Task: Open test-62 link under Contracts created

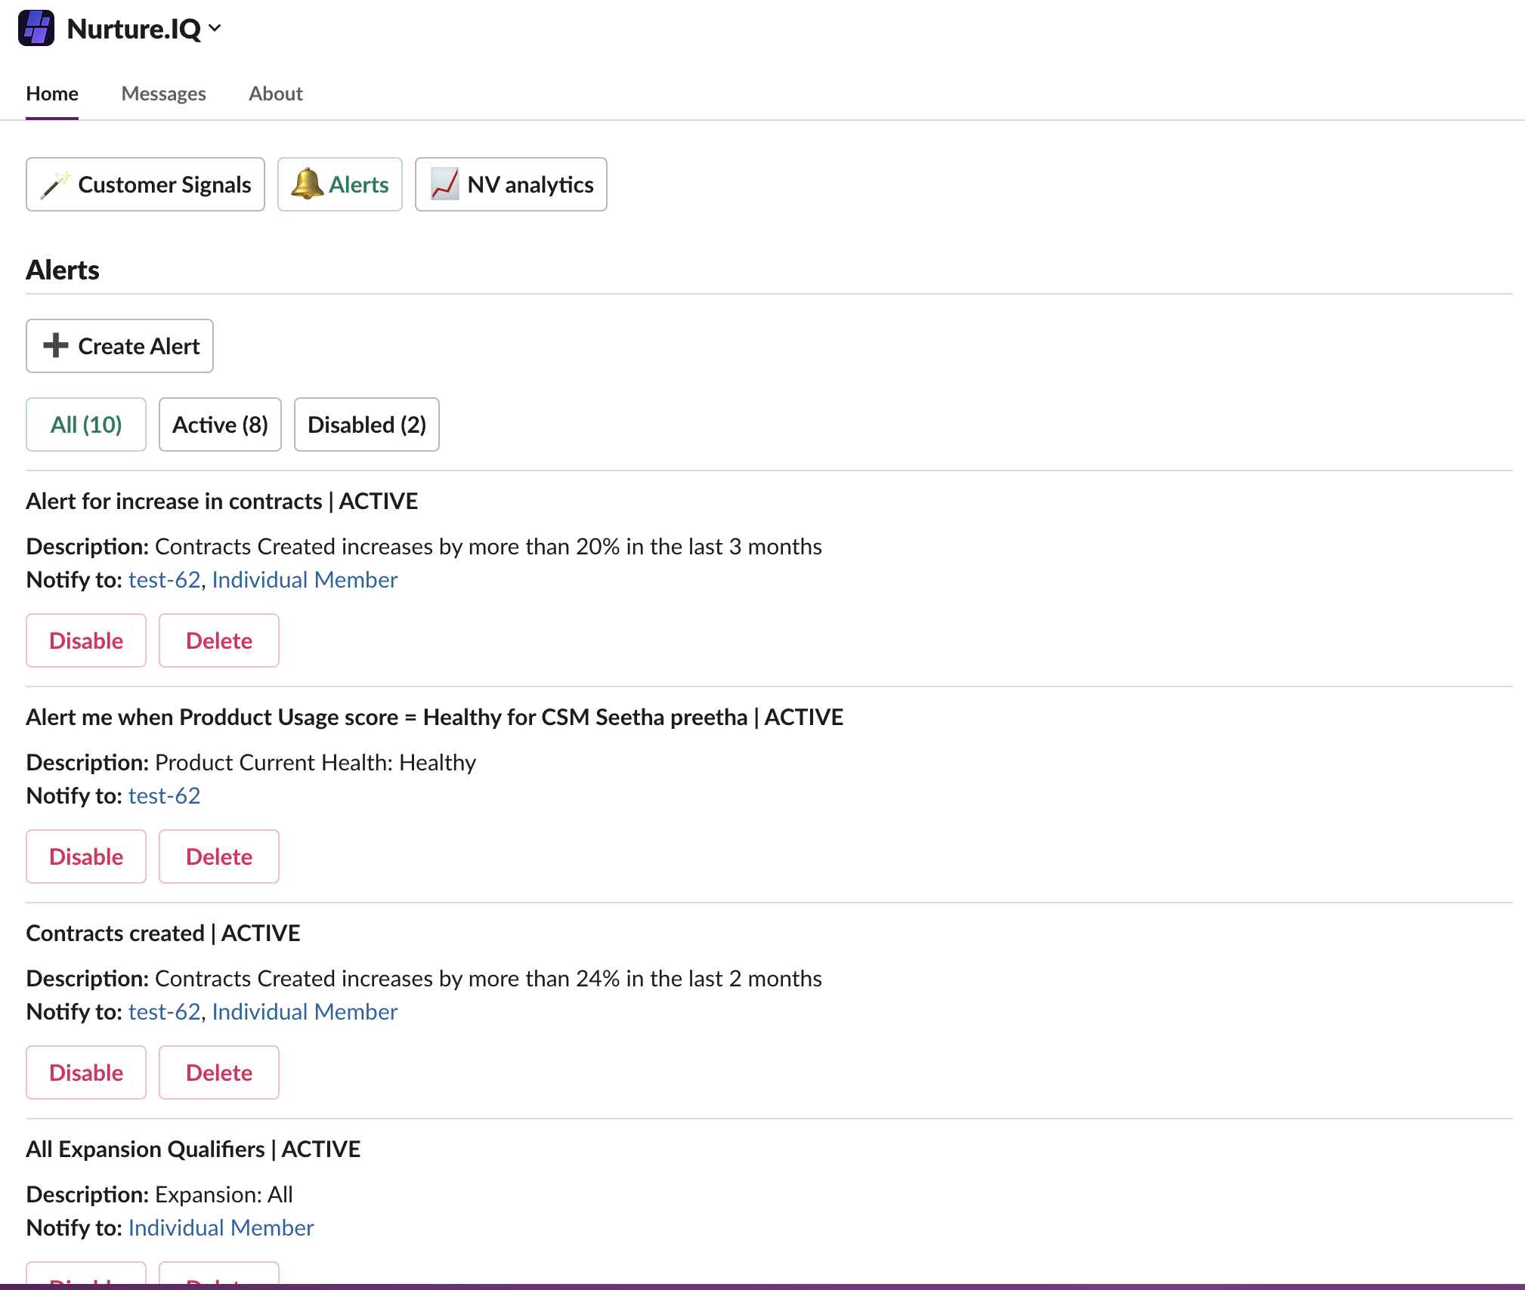Action: 164,1011
